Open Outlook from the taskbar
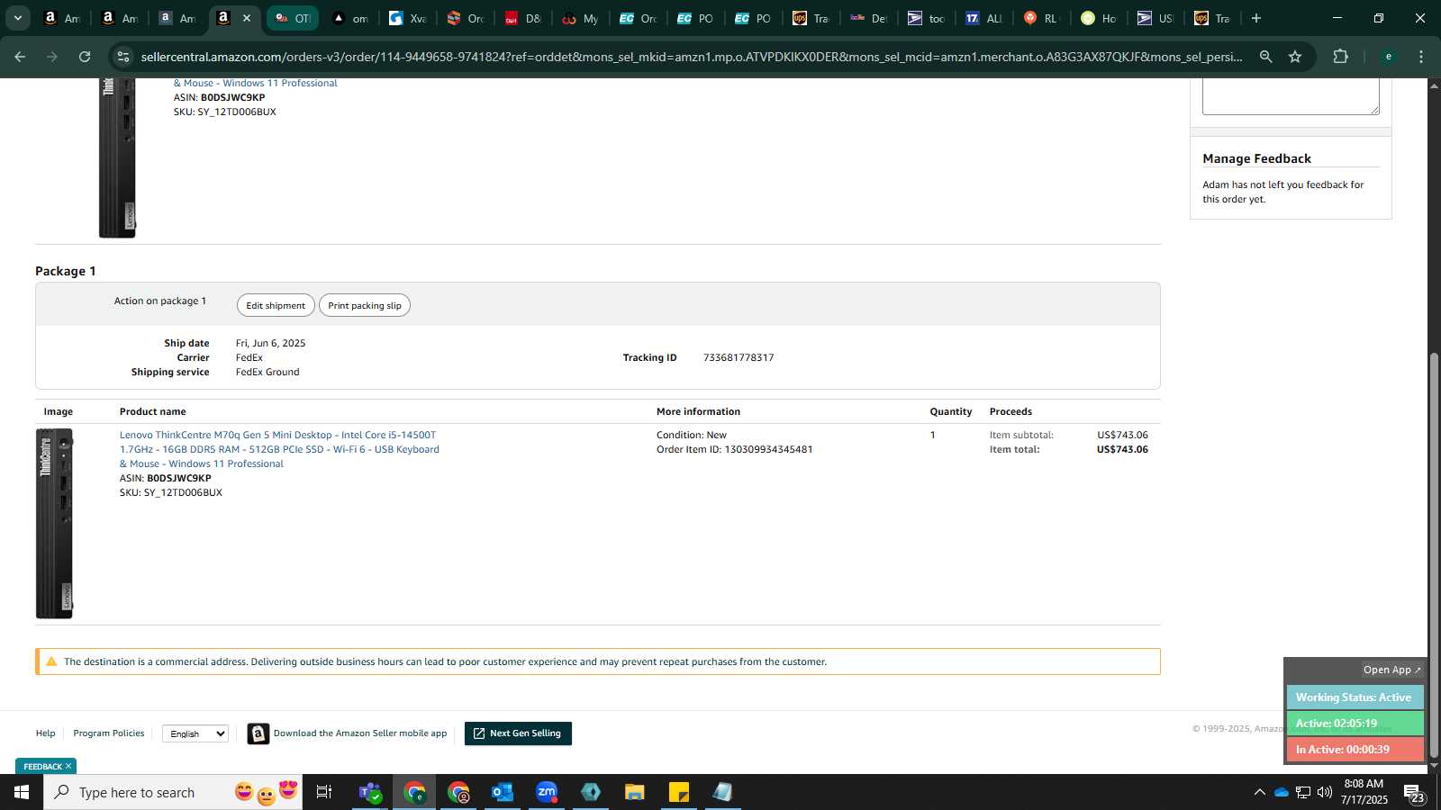The height and width of the screenshot is (810, 1441). click(503, 792)
